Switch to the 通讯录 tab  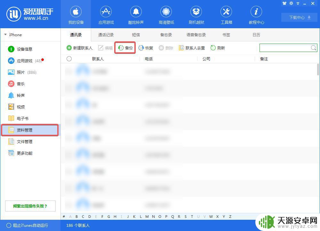pos(76,35)
